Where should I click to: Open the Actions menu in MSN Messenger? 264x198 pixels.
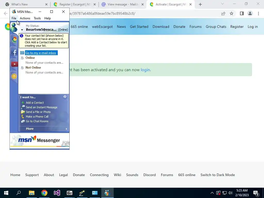pos(25,18)
